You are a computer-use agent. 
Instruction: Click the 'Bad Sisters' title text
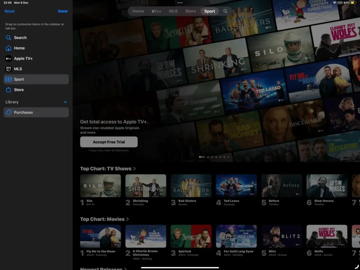pos(187,201)
